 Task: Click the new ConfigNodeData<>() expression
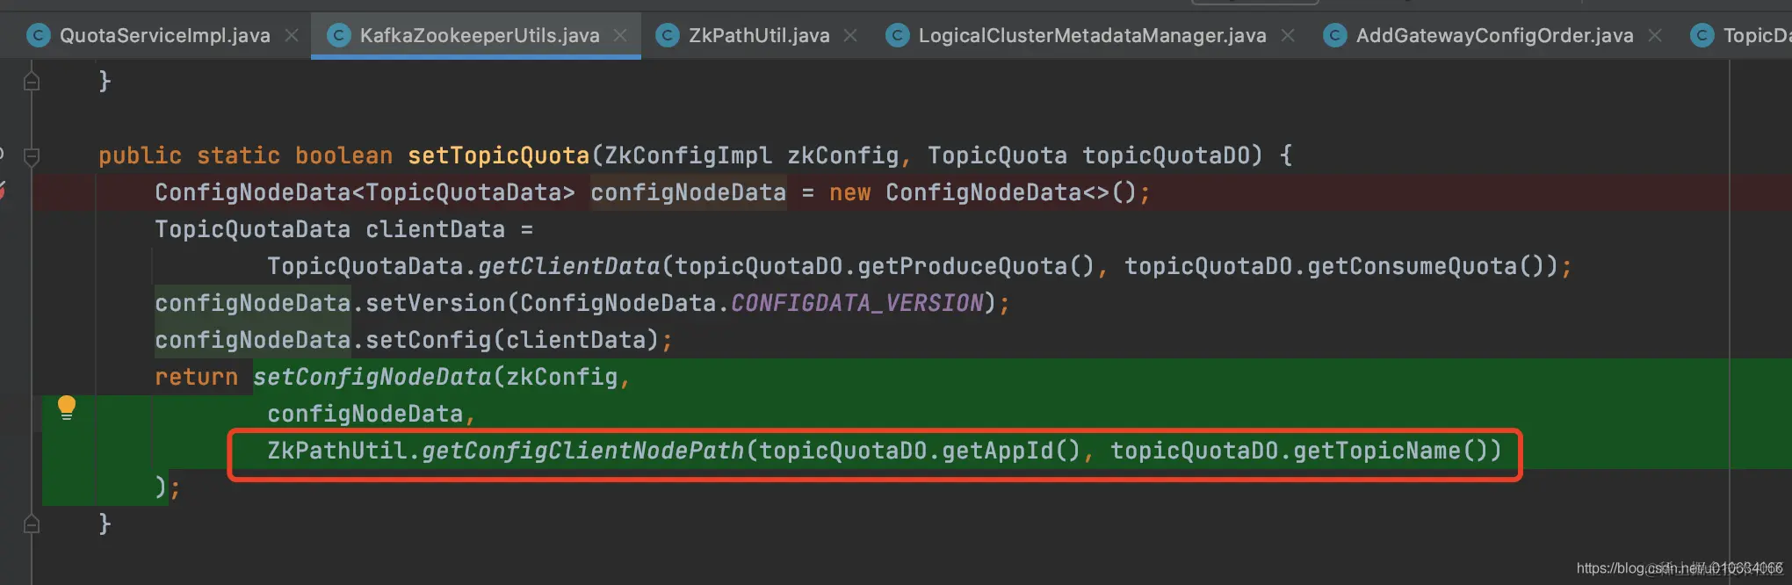[983, 192]
